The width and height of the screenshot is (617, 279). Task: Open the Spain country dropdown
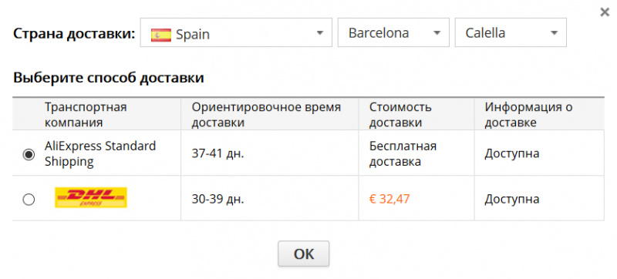[236, 32]
